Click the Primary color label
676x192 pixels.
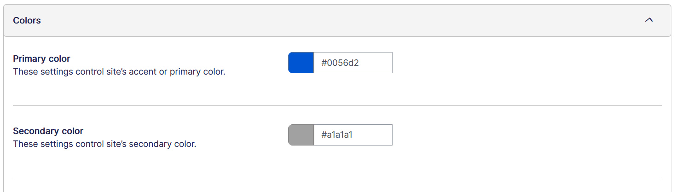point(41,59)
